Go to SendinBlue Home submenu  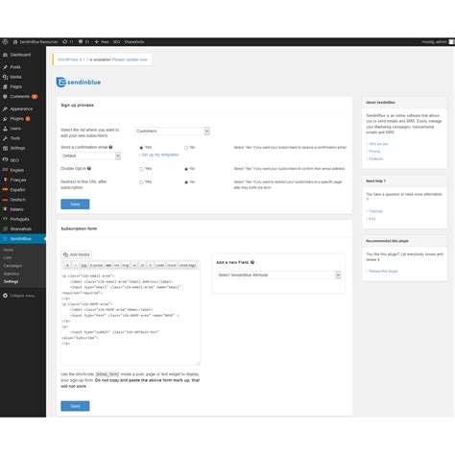9,250
